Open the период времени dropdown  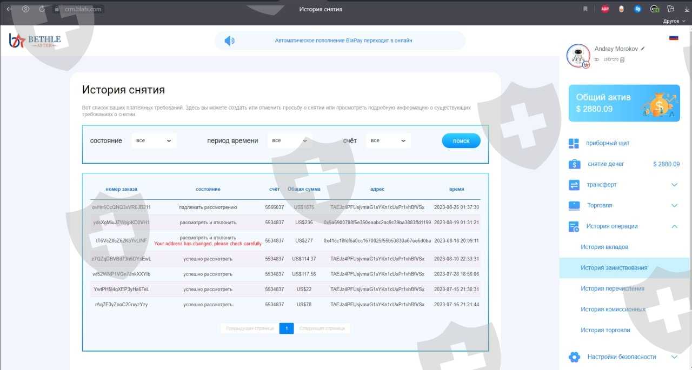(x=290, y=140)
